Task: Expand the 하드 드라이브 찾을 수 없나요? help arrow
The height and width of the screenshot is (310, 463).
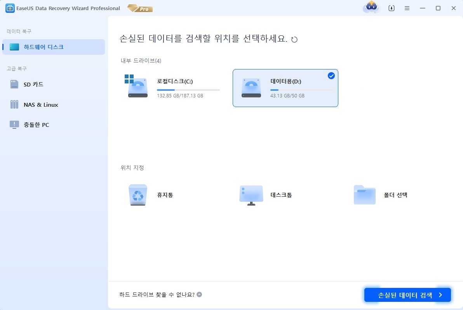Action: coord(199,294)
